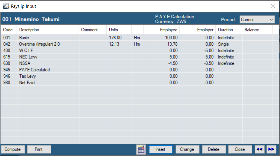This screenshot has width=280, height=156.
Task: Click code 945 in the table
Action: tap(7, 70)
